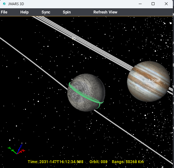Click Refresh View in the menu bar
174x168 pixels.
(105, 12)
